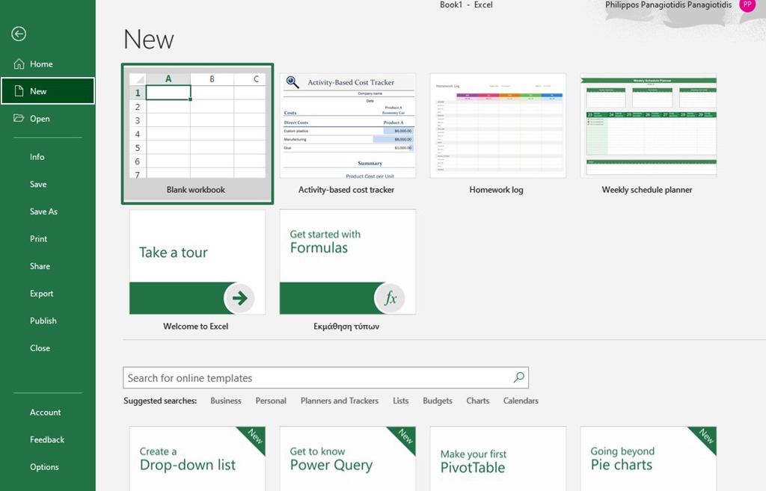Click the New document icon in sidebar
Screen dimensions: 766x491
(x=19, y=91)
